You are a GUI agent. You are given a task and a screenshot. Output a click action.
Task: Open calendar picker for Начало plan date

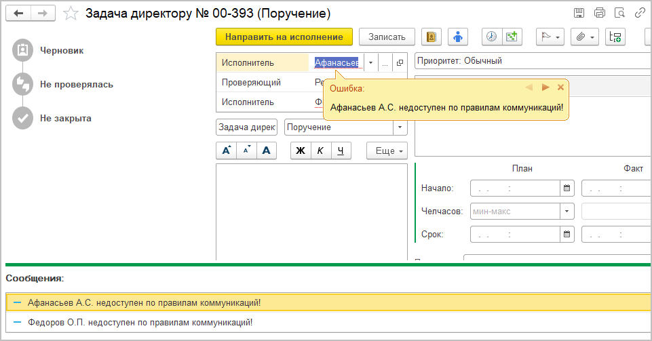pyautogui.click(x=567, y=188)
